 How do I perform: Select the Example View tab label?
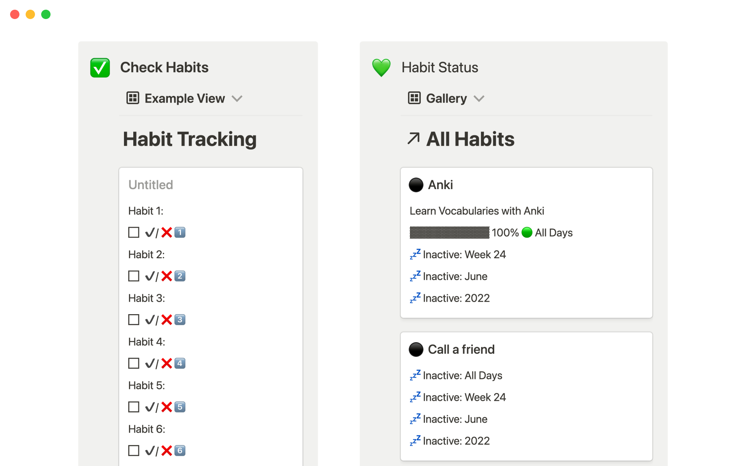[185, 99]
